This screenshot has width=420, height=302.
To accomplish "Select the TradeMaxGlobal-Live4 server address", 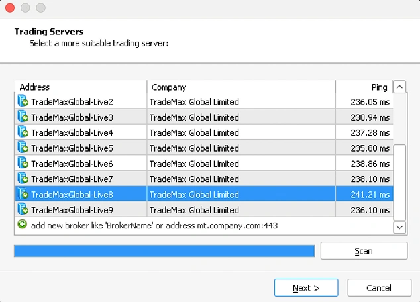I will 72,133.
